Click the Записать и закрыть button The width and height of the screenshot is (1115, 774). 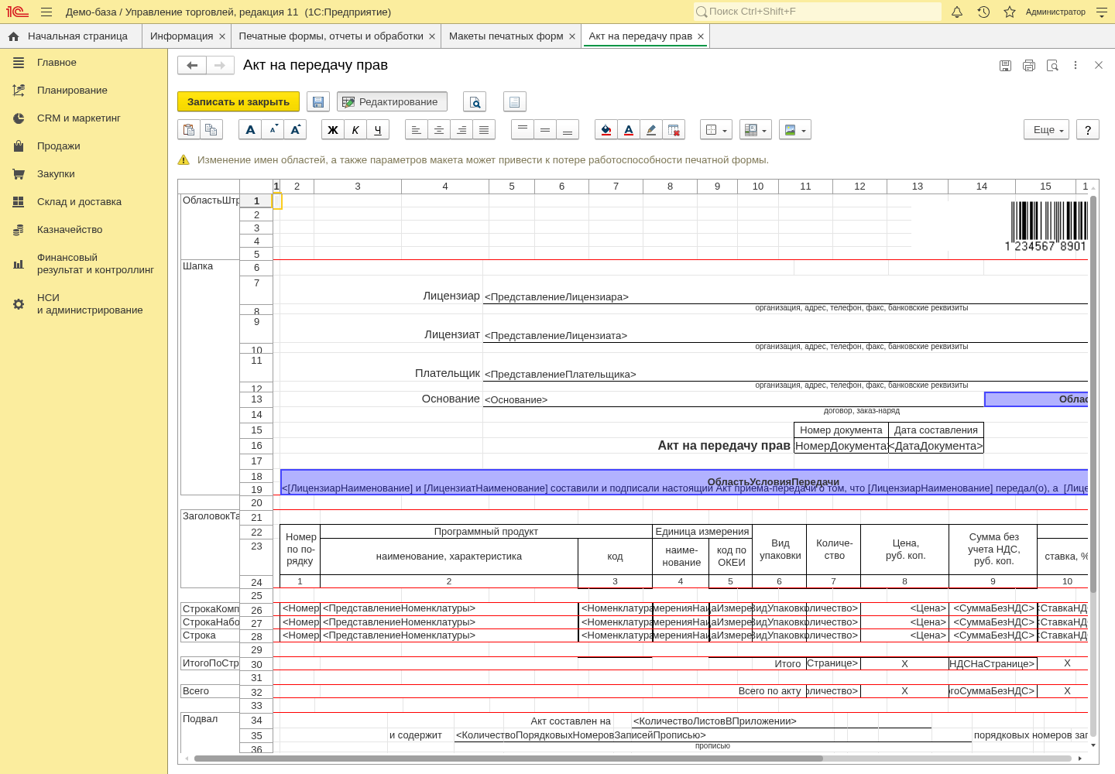click(238, 102)
